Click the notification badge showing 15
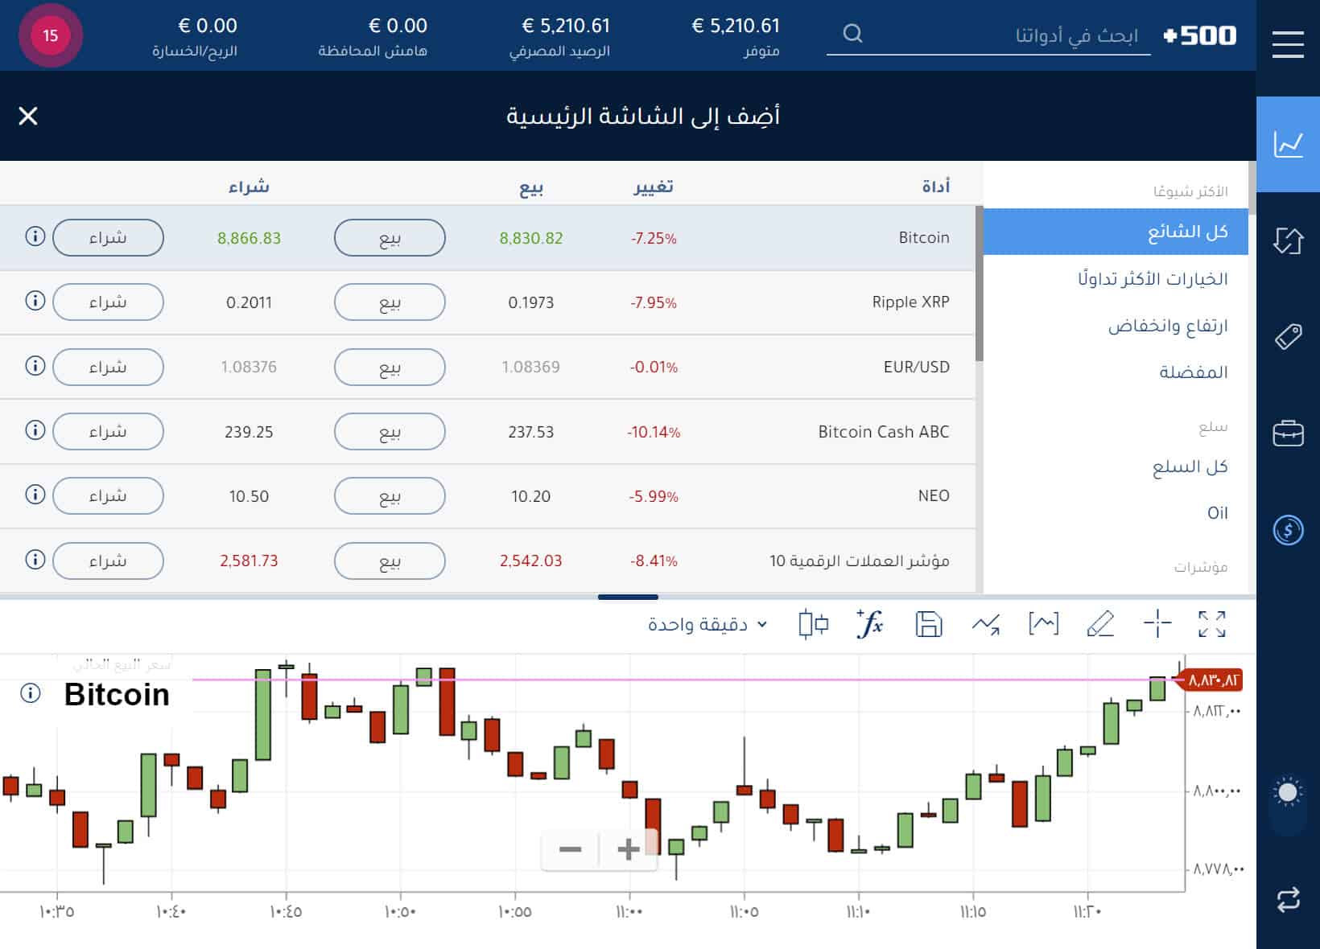1320x949 pixels. coord(51,35)
